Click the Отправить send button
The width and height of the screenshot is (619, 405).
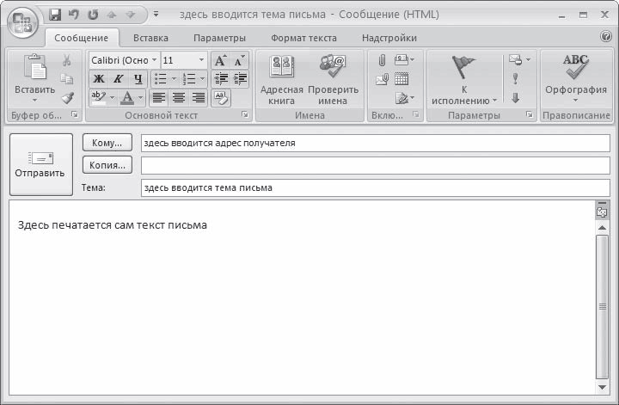[x=41, y=164]
